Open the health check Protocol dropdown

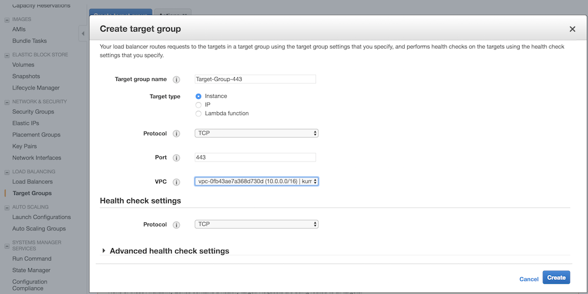(257, 224)
